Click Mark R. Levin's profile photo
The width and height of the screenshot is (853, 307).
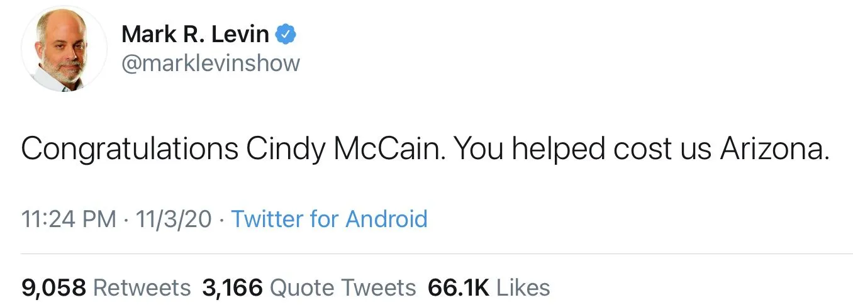pos(64,50)
